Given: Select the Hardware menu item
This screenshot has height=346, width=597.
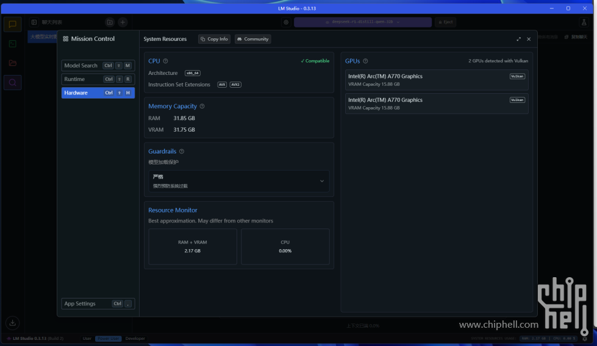Looking at the screenshot, I should [98, 93].
